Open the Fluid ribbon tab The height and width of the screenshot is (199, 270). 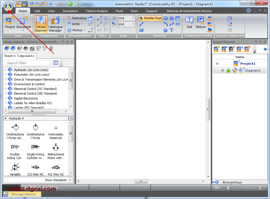(119, 11)
